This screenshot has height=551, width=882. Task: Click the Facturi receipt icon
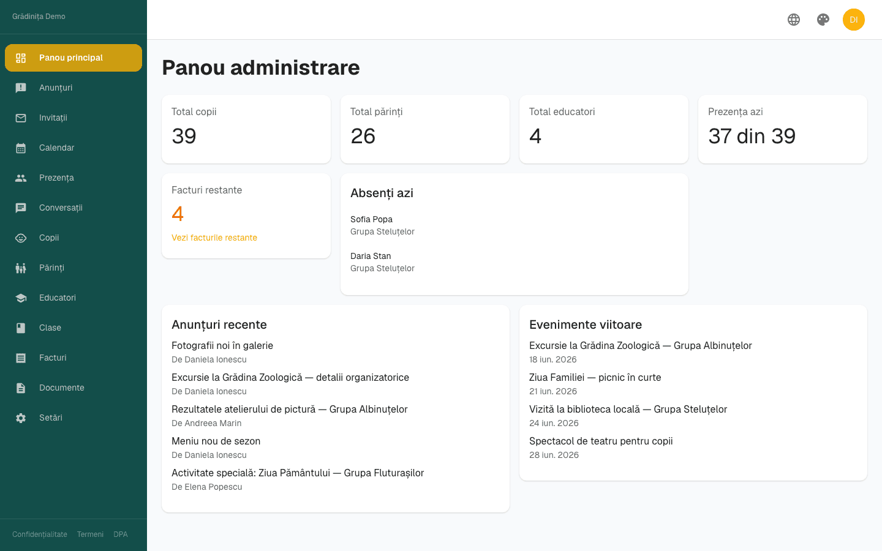pyautogui.click(x=21, y=358)
